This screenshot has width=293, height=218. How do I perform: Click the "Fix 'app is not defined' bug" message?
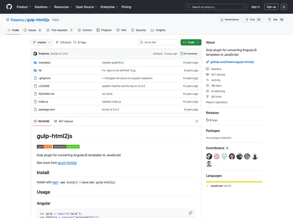(x=119, y=70)
